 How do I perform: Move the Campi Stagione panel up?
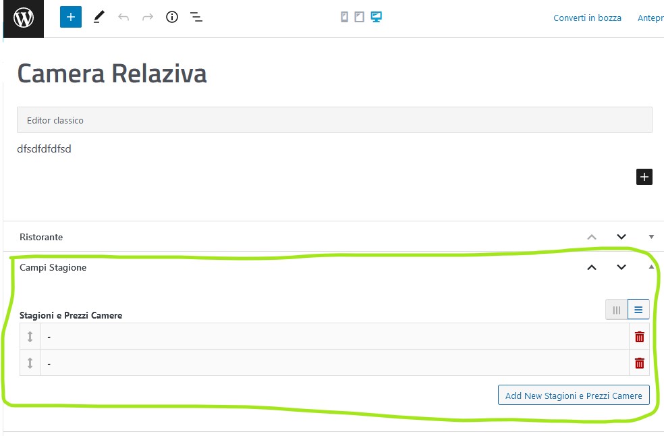click(592, 267)
